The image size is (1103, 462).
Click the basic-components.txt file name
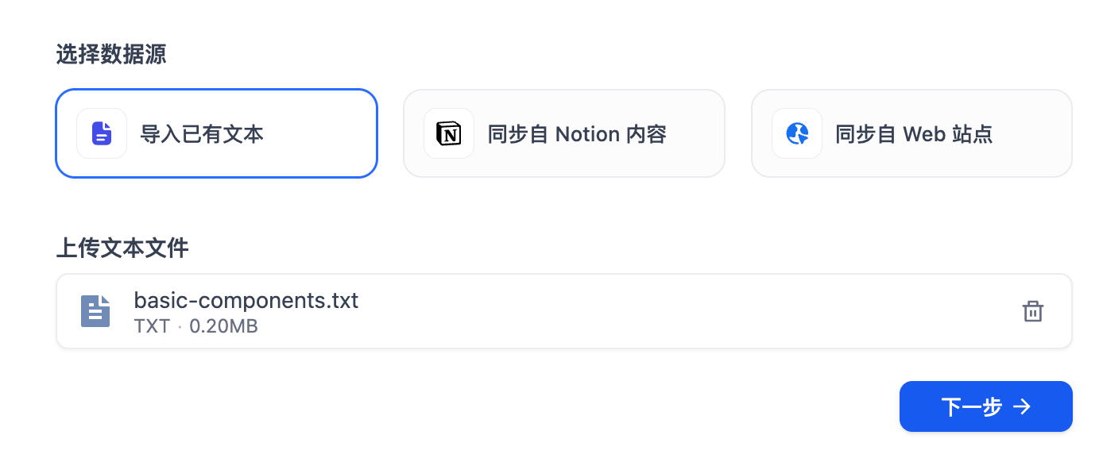246,301
